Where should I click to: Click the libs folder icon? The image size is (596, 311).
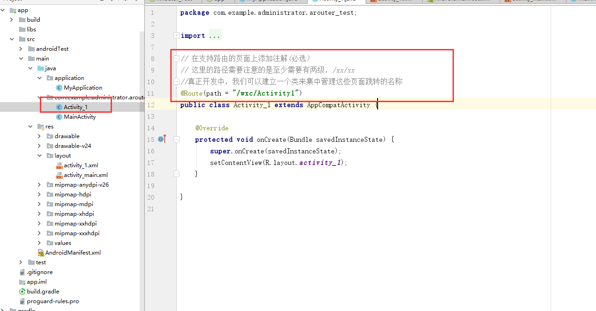(22, 30)
